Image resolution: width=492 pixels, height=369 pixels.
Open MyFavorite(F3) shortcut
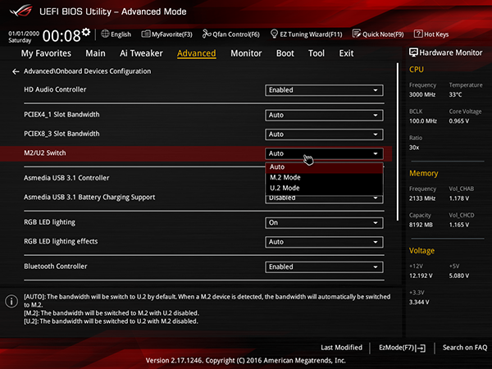(x=166, y=34)
